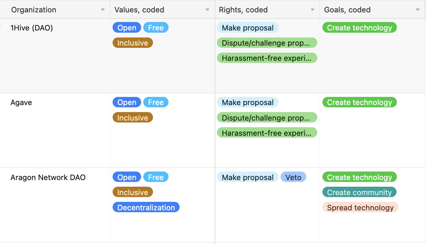
Task: Click the Decentralization tag in Aragon row
Action: click(146, 207)
